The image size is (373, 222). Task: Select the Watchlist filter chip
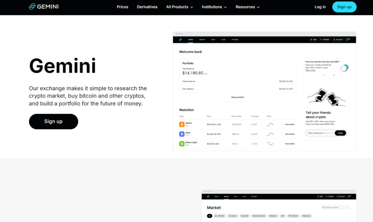220,216
